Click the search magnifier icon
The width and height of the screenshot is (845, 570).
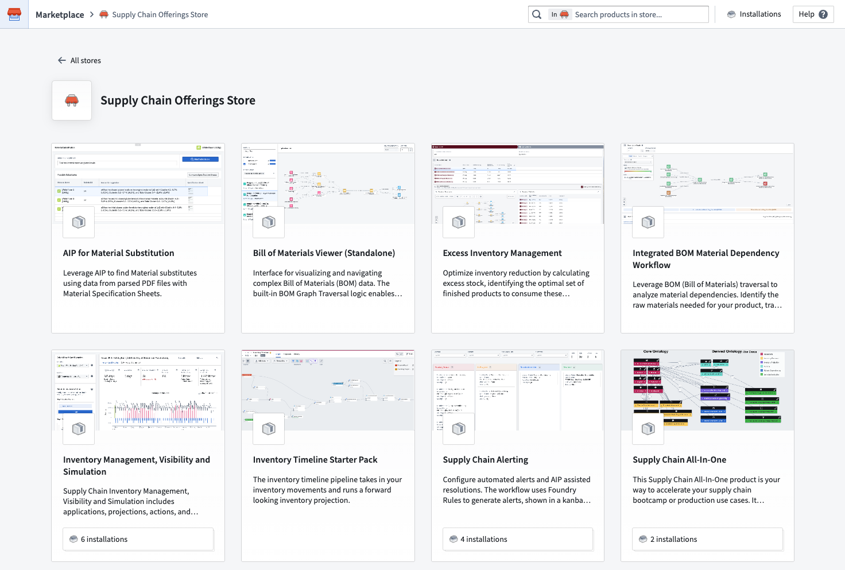pos(537,14)
